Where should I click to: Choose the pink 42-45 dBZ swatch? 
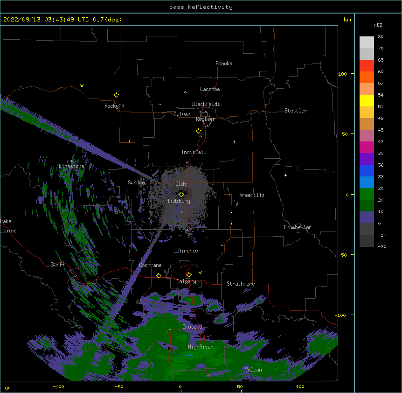click(367, 135)
